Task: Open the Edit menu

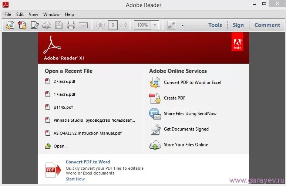Action: (x=20, y=14)
